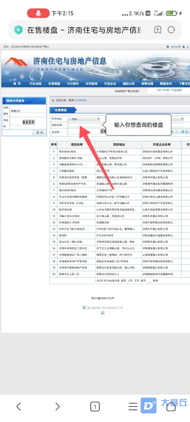Tap the website's red roof logo
Viewport: 190px width, 422px height.
pos(16,62)
